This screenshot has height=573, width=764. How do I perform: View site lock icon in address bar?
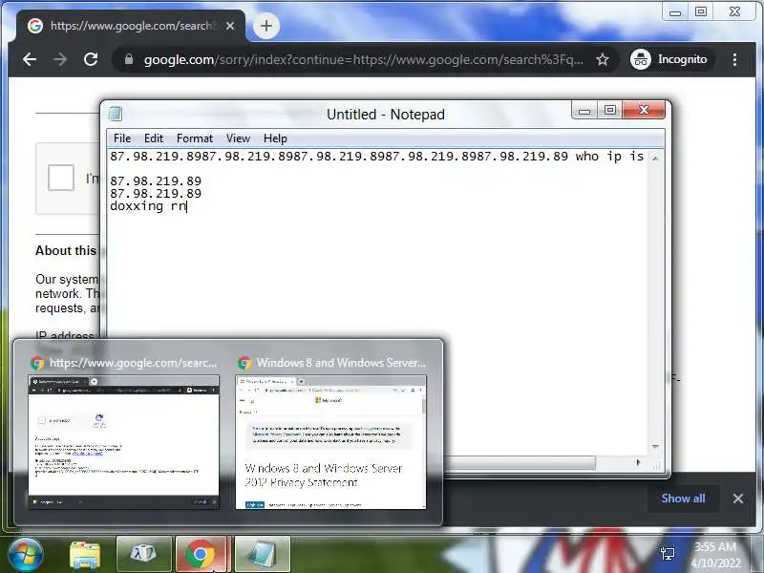129,59
